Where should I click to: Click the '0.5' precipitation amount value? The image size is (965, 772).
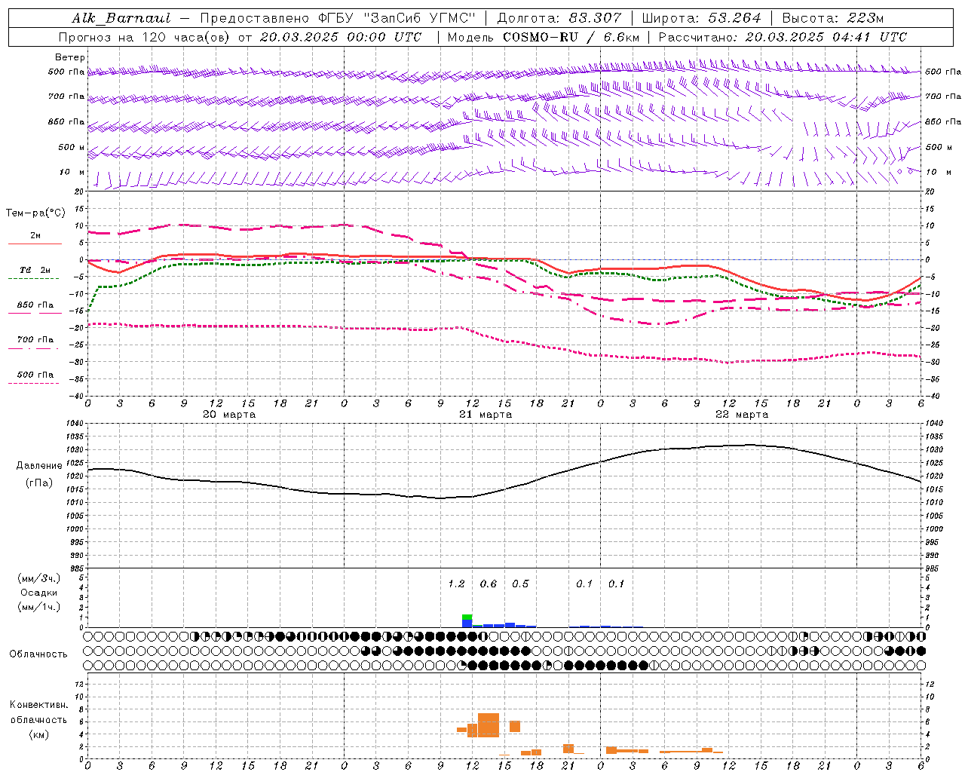pyautogui.click(x=520, y=584)
